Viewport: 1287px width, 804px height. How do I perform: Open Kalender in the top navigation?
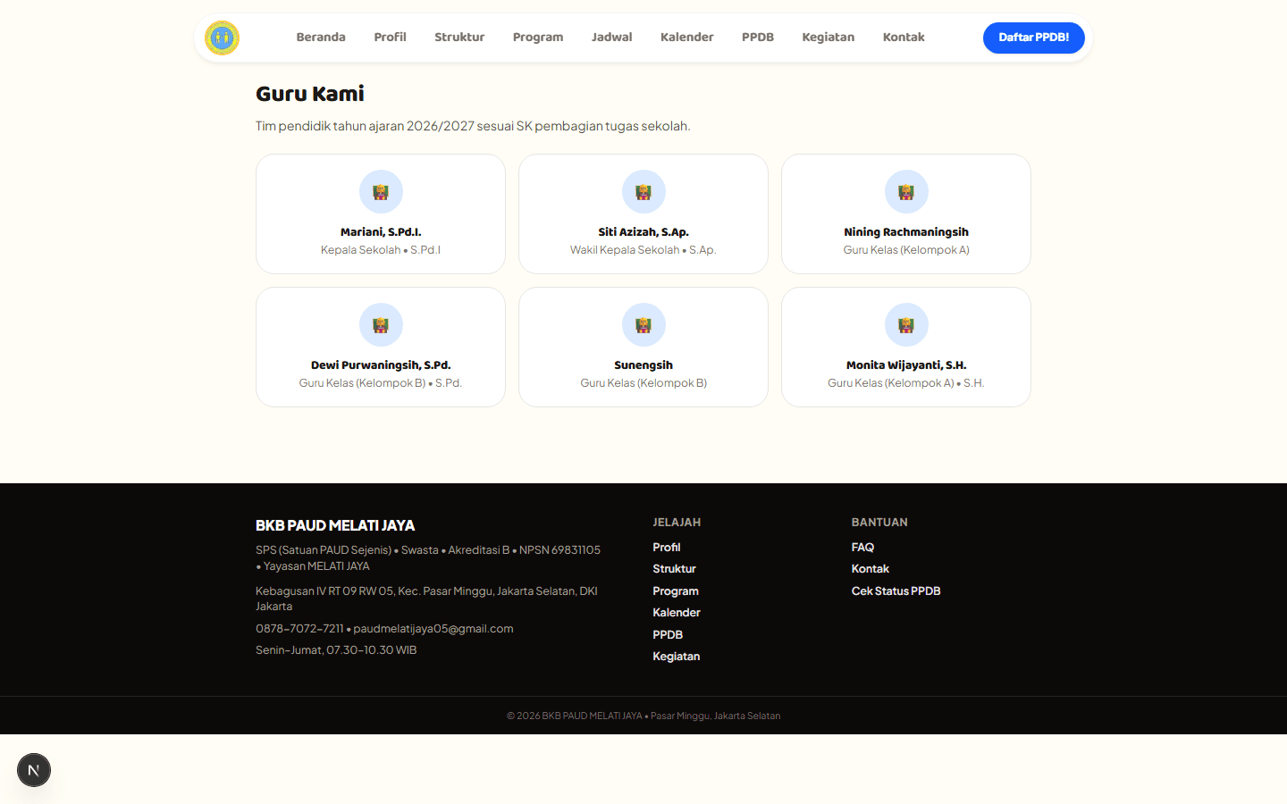coord(687,38)
